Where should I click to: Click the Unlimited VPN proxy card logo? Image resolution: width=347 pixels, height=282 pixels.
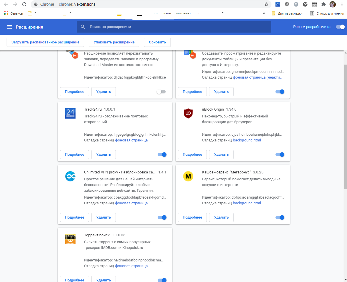70,176
